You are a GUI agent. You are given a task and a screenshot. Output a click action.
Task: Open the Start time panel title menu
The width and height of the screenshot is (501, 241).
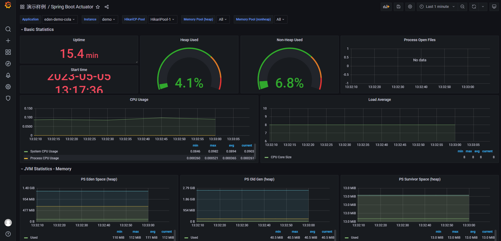(x=79, y=70)
